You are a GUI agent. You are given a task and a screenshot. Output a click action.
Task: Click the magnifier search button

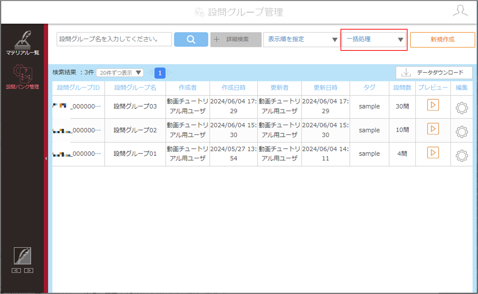coord(191,39)
